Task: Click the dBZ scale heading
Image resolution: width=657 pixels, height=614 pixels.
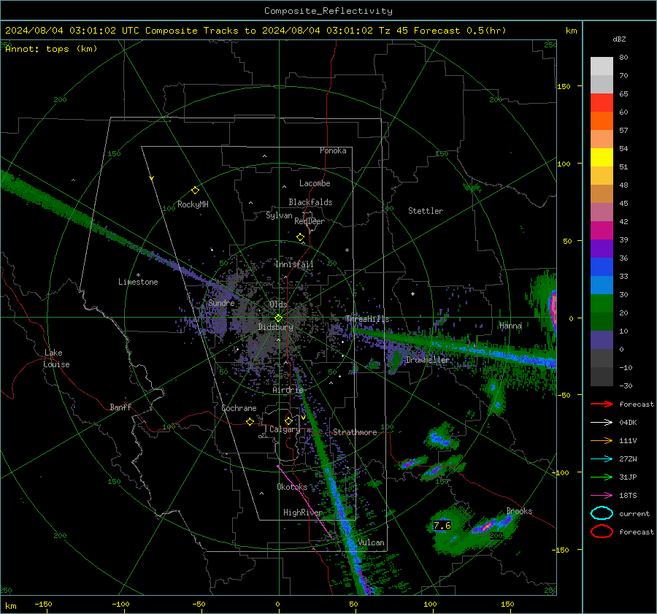Action: tap(619, 39)
